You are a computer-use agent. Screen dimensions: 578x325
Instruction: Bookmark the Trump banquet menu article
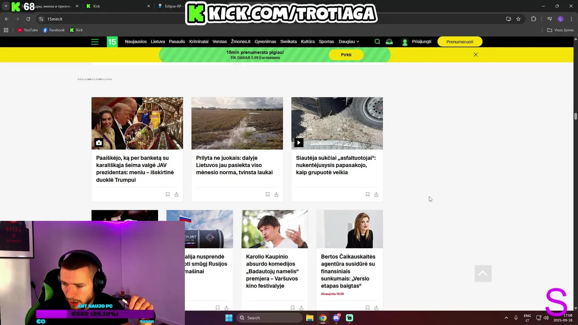168,195
